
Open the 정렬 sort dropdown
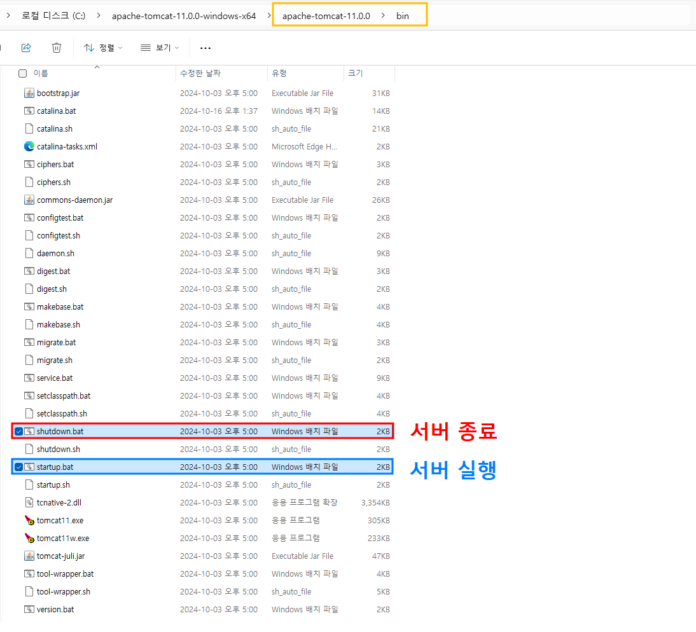click(103, 48)
